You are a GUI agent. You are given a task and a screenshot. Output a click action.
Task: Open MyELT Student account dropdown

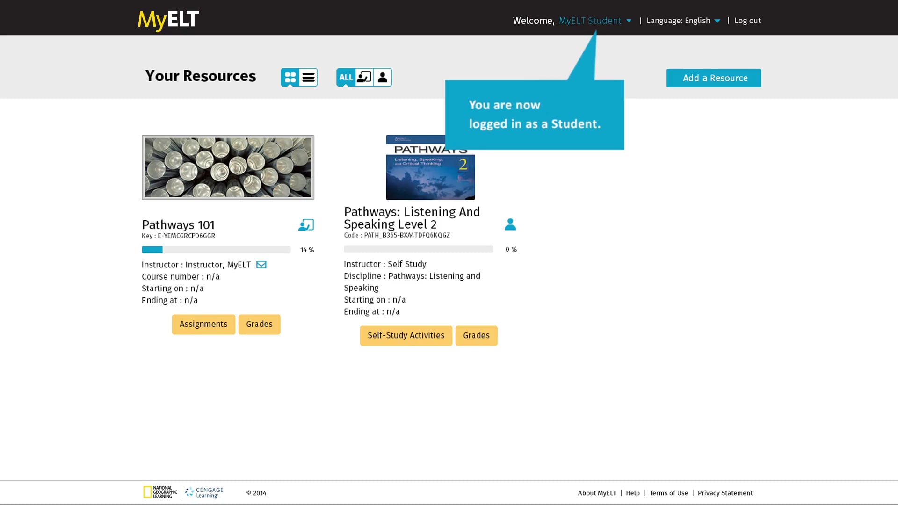(595, 21)
